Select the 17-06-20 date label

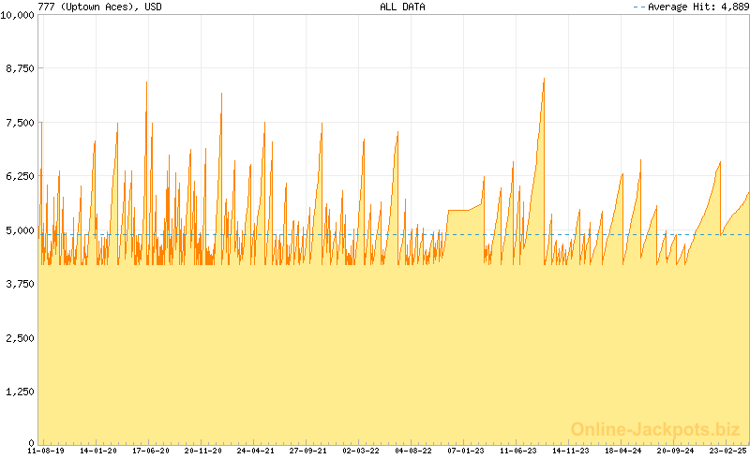(151, 451)
